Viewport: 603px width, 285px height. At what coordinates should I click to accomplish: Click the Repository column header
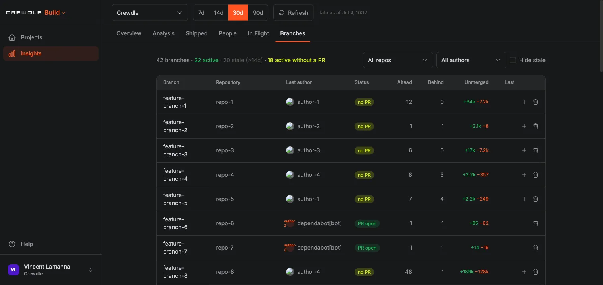(x=228, y=82)
